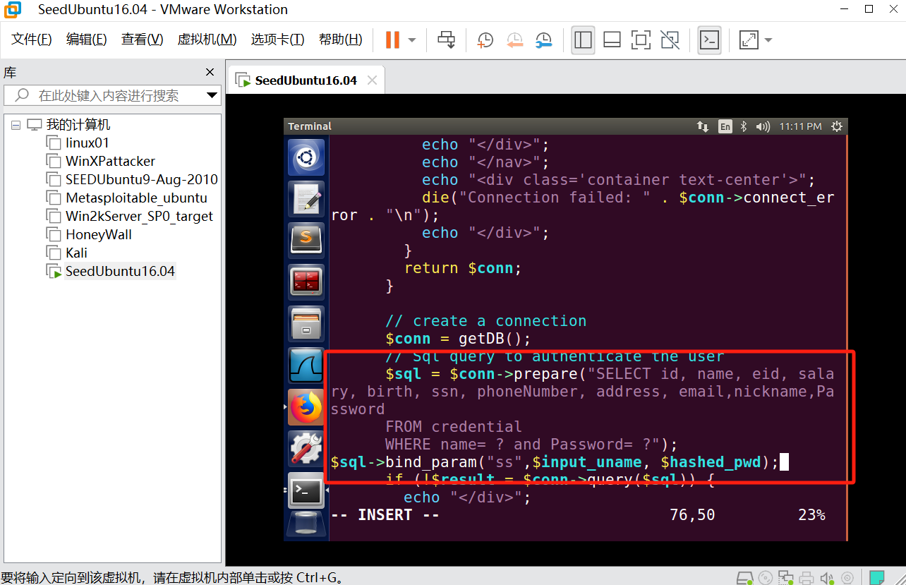Open the file cabinet icon in the launcher

[306, 324]
